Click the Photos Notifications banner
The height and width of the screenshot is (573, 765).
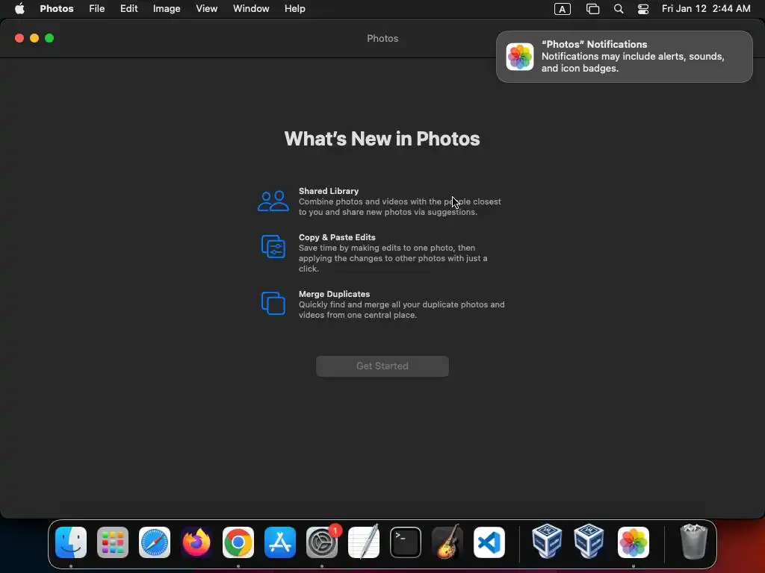[x=624, y=57]
